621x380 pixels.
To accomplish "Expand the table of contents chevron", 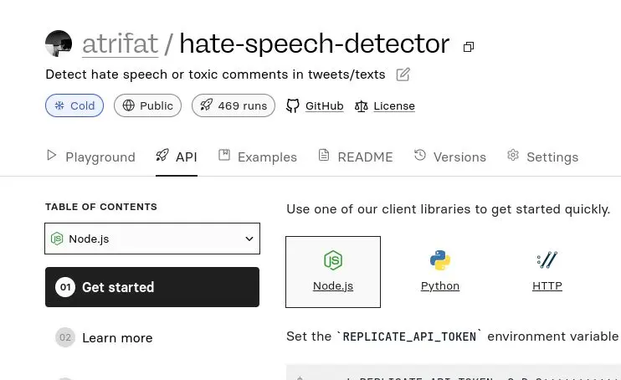I will coord(249,239).
